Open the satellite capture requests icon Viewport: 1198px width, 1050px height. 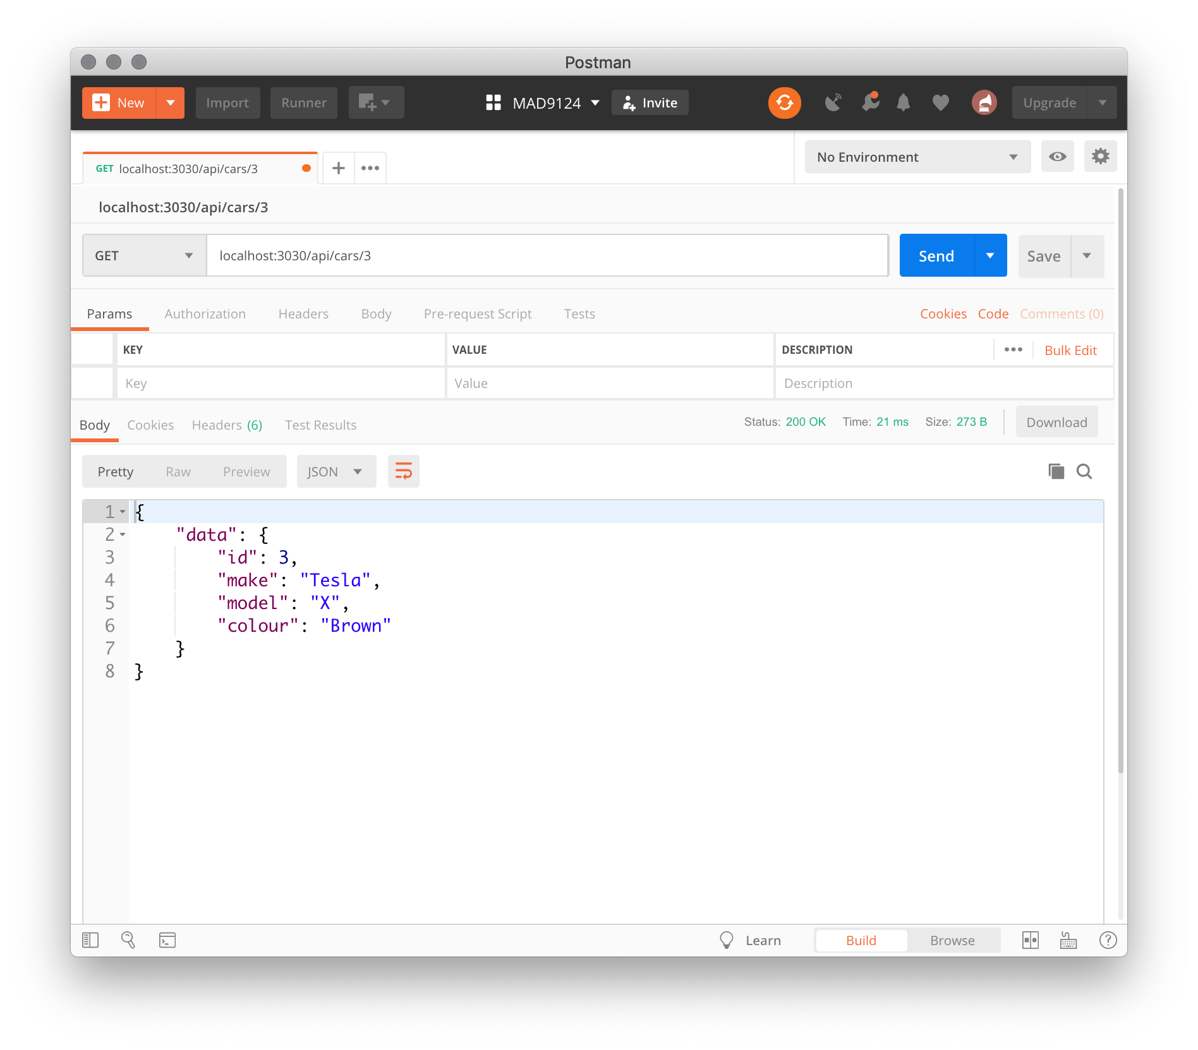pyautogui.click(x=833, y=103)
